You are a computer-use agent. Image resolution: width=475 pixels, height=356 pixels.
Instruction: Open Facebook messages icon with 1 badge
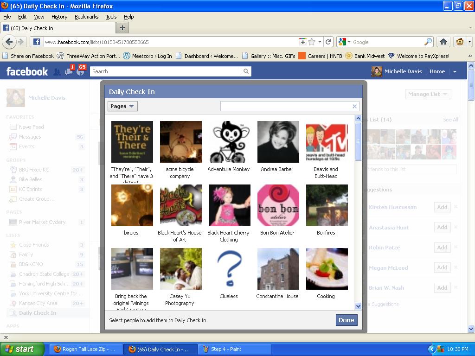pos(69,71)
